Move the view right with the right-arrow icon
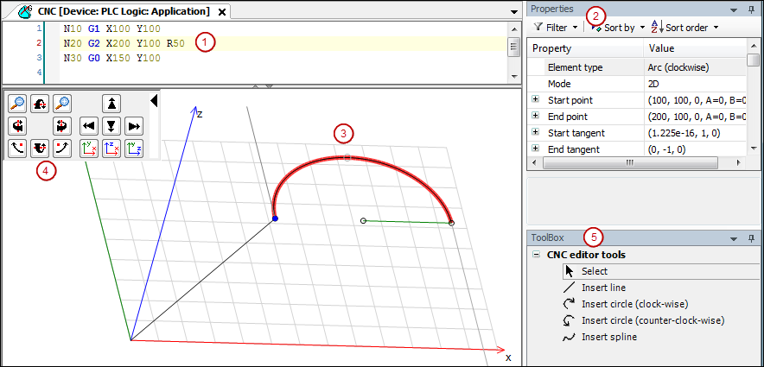Screen dimensions: 764x367 pos(134,126)
